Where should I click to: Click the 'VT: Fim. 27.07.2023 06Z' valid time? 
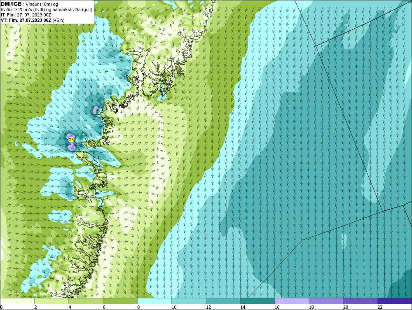click(x=26, y=20)
